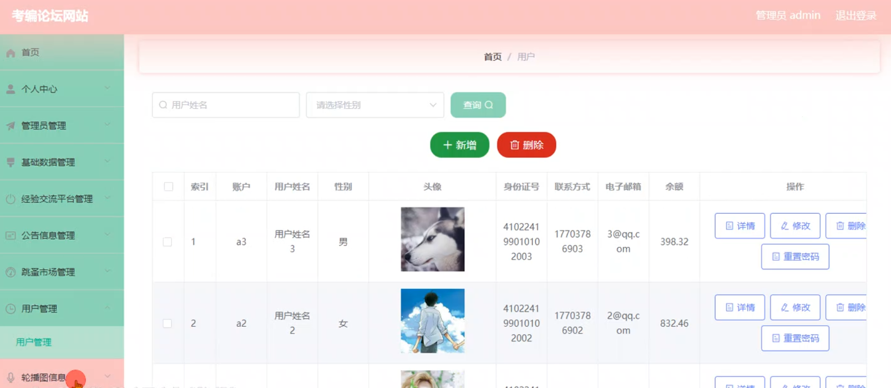Click the balance value 398.32
Viewport: 891px width, 388px height.
tap(674, 242)
